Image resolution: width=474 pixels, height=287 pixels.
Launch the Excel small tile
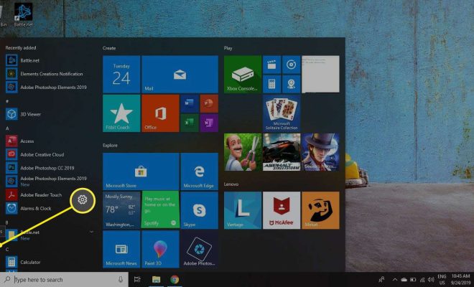[x=190, y=123]
